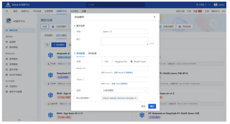Screen dimensions: 230x124
Task: Click the 推理模板 sidebar icon
Action: (x=7, y=64)
